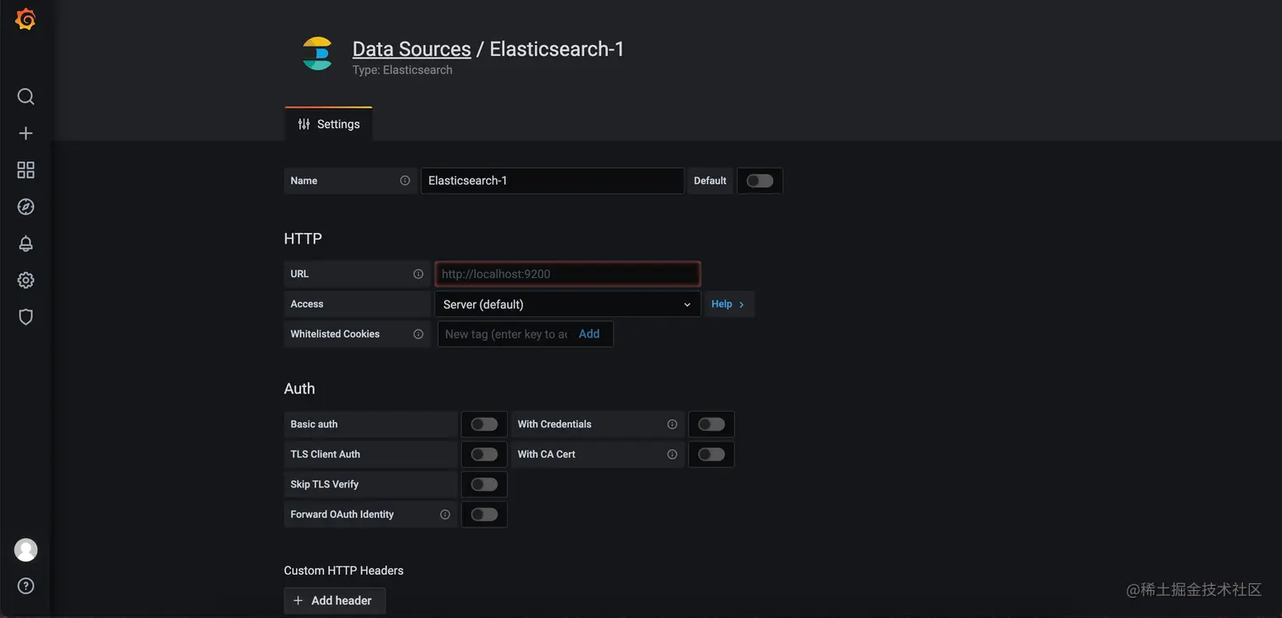Click the info icon beside Forward OAuth Identity
1282x618 pixels.
tap(444, 515)
